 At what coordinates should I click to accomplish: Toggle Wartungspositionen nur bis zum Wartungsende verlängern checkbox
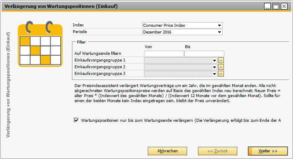(76, 120)
